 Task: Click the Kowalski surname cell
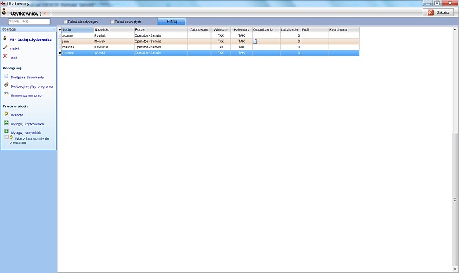click(114, 47)
